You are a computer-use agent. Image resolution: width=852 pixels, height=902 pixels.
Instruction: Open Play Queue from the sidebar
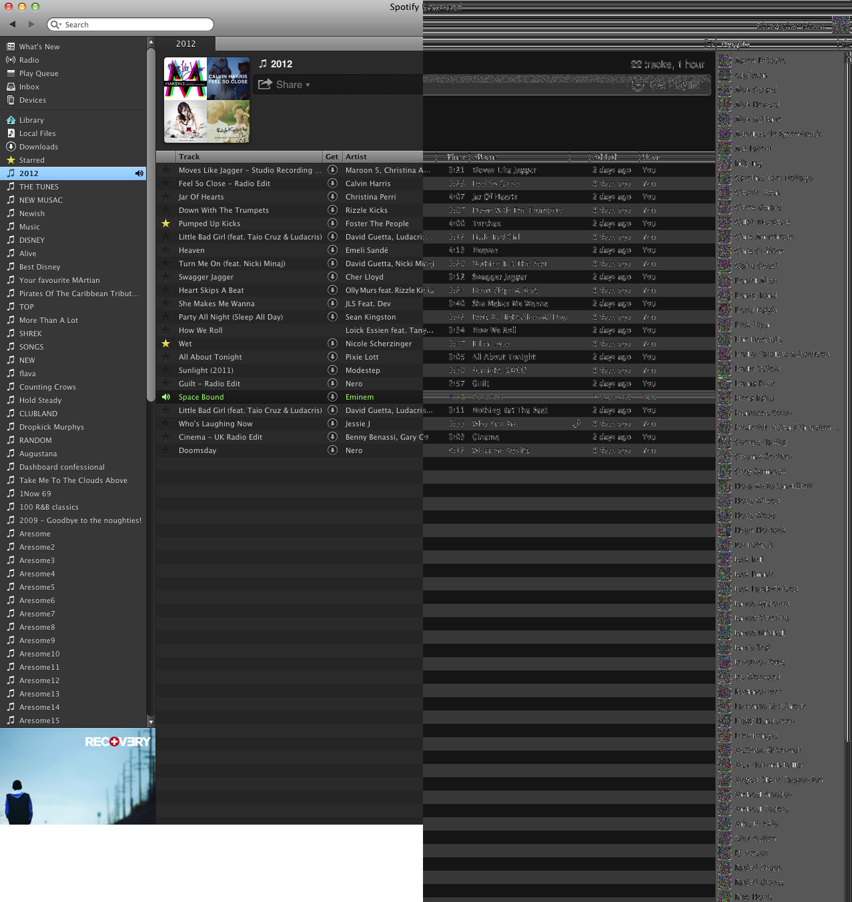click(x=39, y=73)
